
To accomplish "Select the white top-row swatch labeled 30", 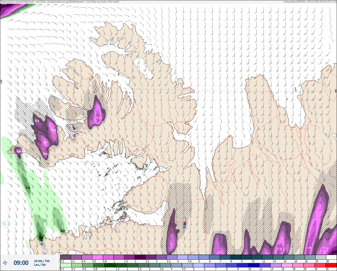I will (x=331, y=257).
